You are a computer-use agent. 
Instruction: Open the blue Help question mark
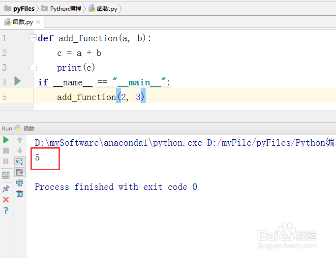pyautogui.click(x=6, y=210)
